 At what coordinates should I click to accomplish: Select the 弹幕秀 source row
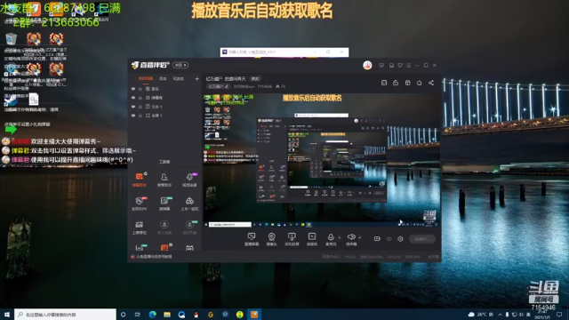(165, 98)
